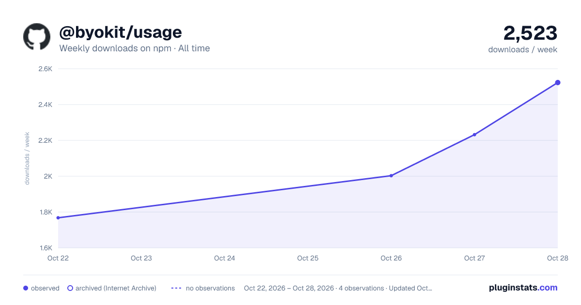Select the Oct 22 data point
Viewport: 581px width, 305px height.
tap(58, 218)
